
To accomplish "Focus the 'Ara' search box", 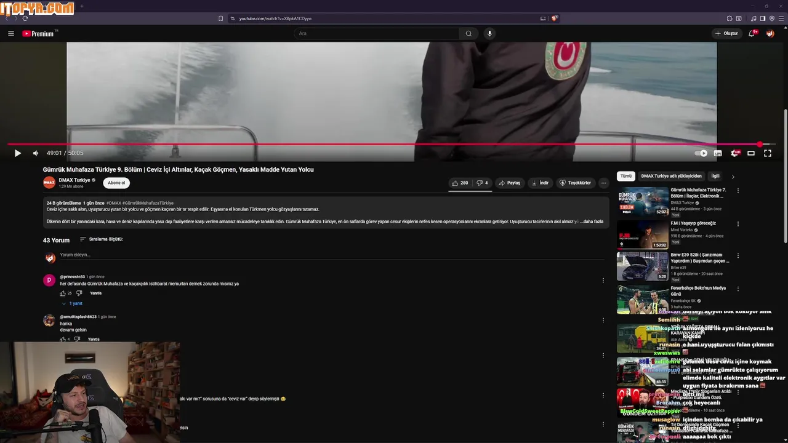I will tap(376, 33).
